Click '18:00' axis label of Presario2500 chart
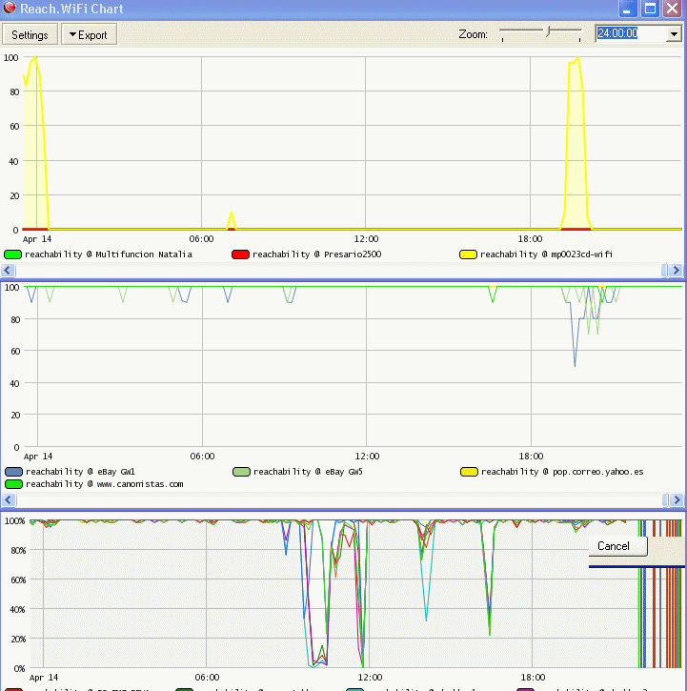The width and height of the screenshot is (687, 691). point(530,239)
